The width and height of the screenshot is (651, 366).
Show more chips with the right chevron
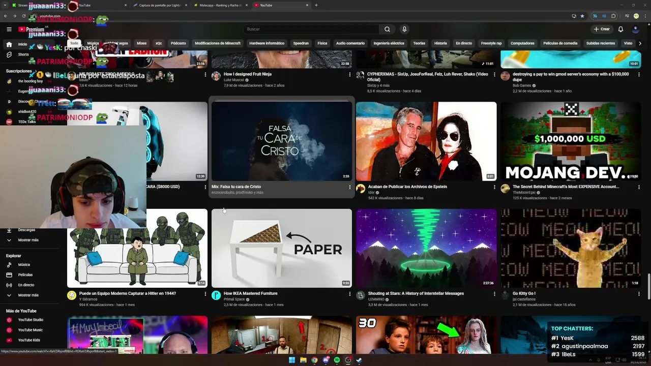tap(640, 43)
